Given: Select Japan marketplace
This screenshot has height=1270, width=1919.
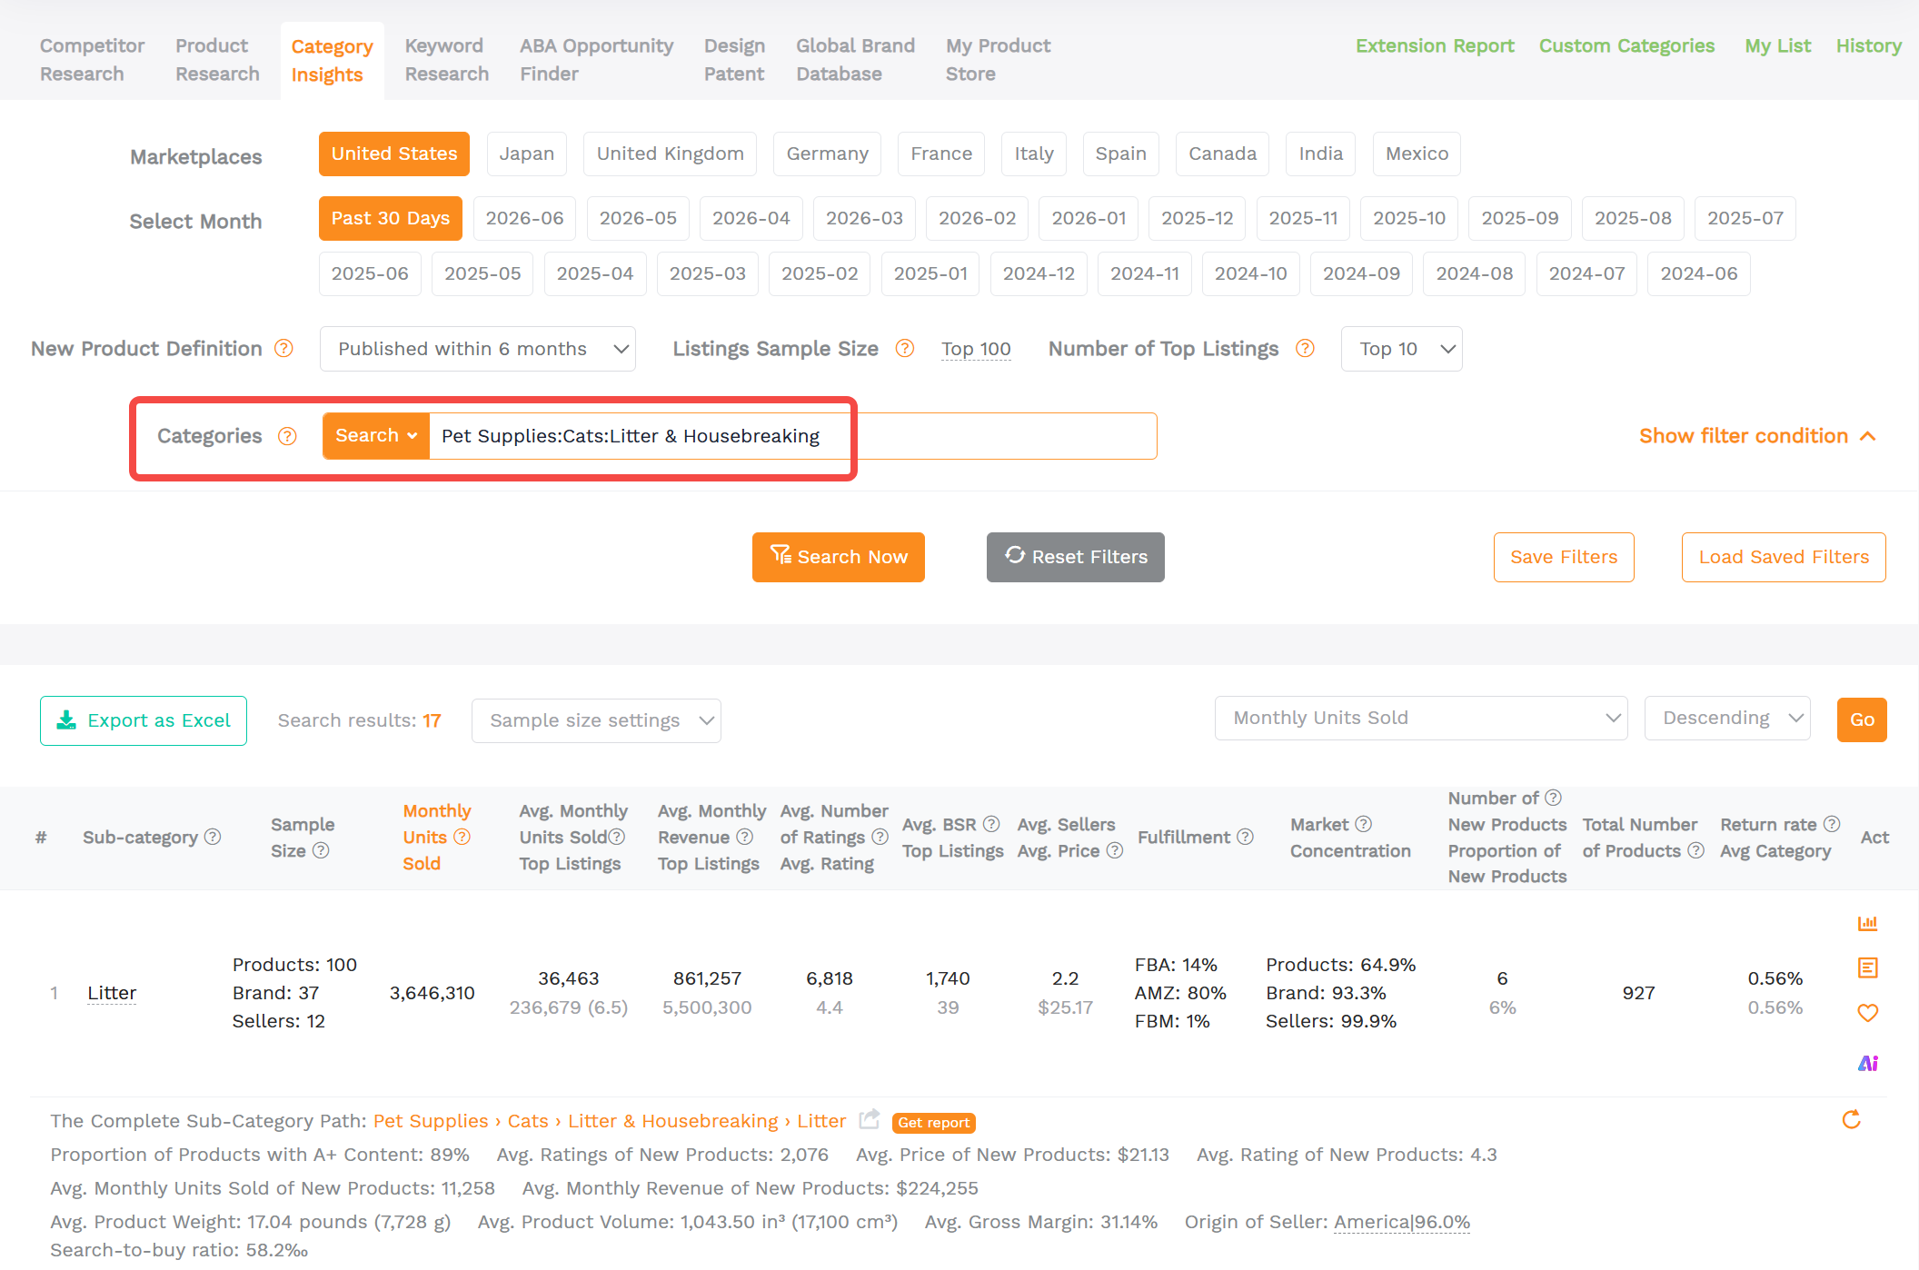Looking at the screenshot, I should click(x=526, y=154).
